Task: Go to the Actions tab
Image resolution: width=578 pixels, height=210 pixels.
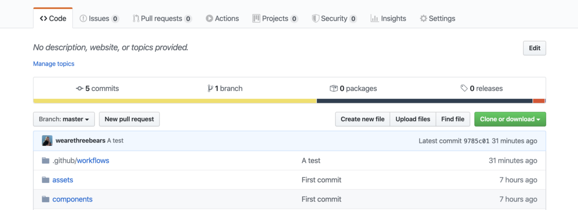Action: pos(222,19)
